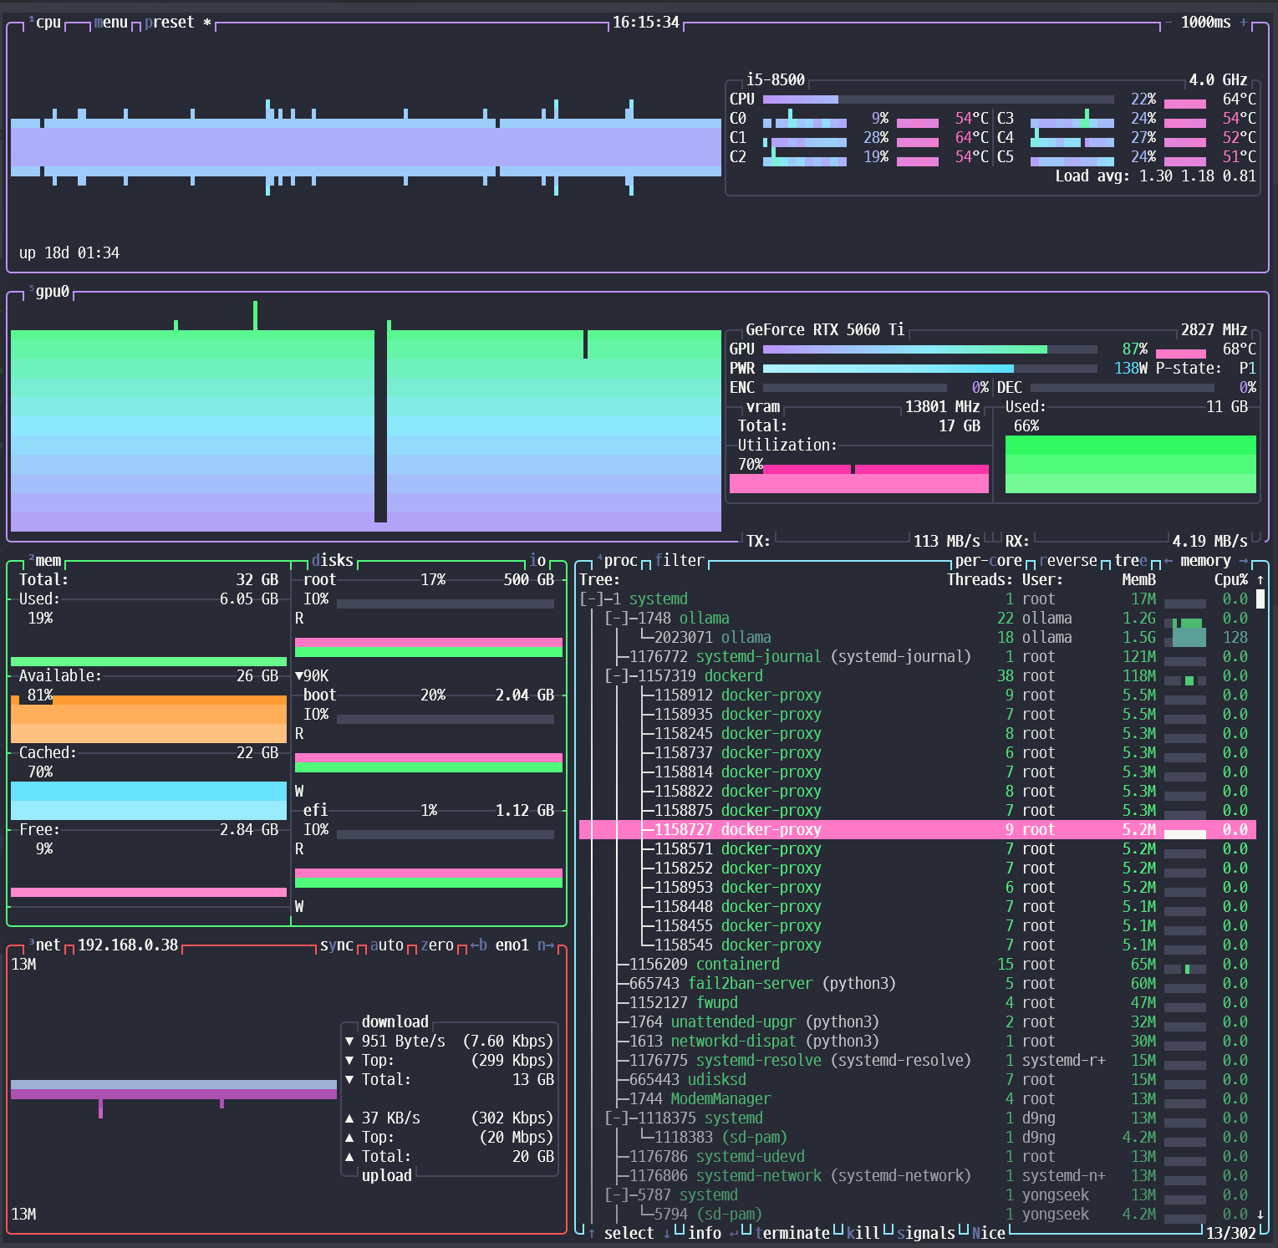
Task: Change sorting left of memory column
Action: point(1169,560)
